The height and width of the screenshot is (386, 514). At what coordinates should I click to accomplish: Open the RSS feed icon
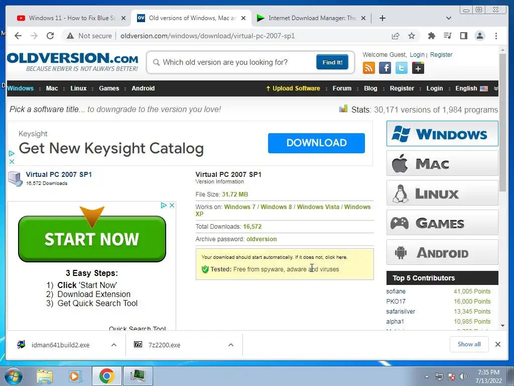pyautogui.click(x=369, y=68)
